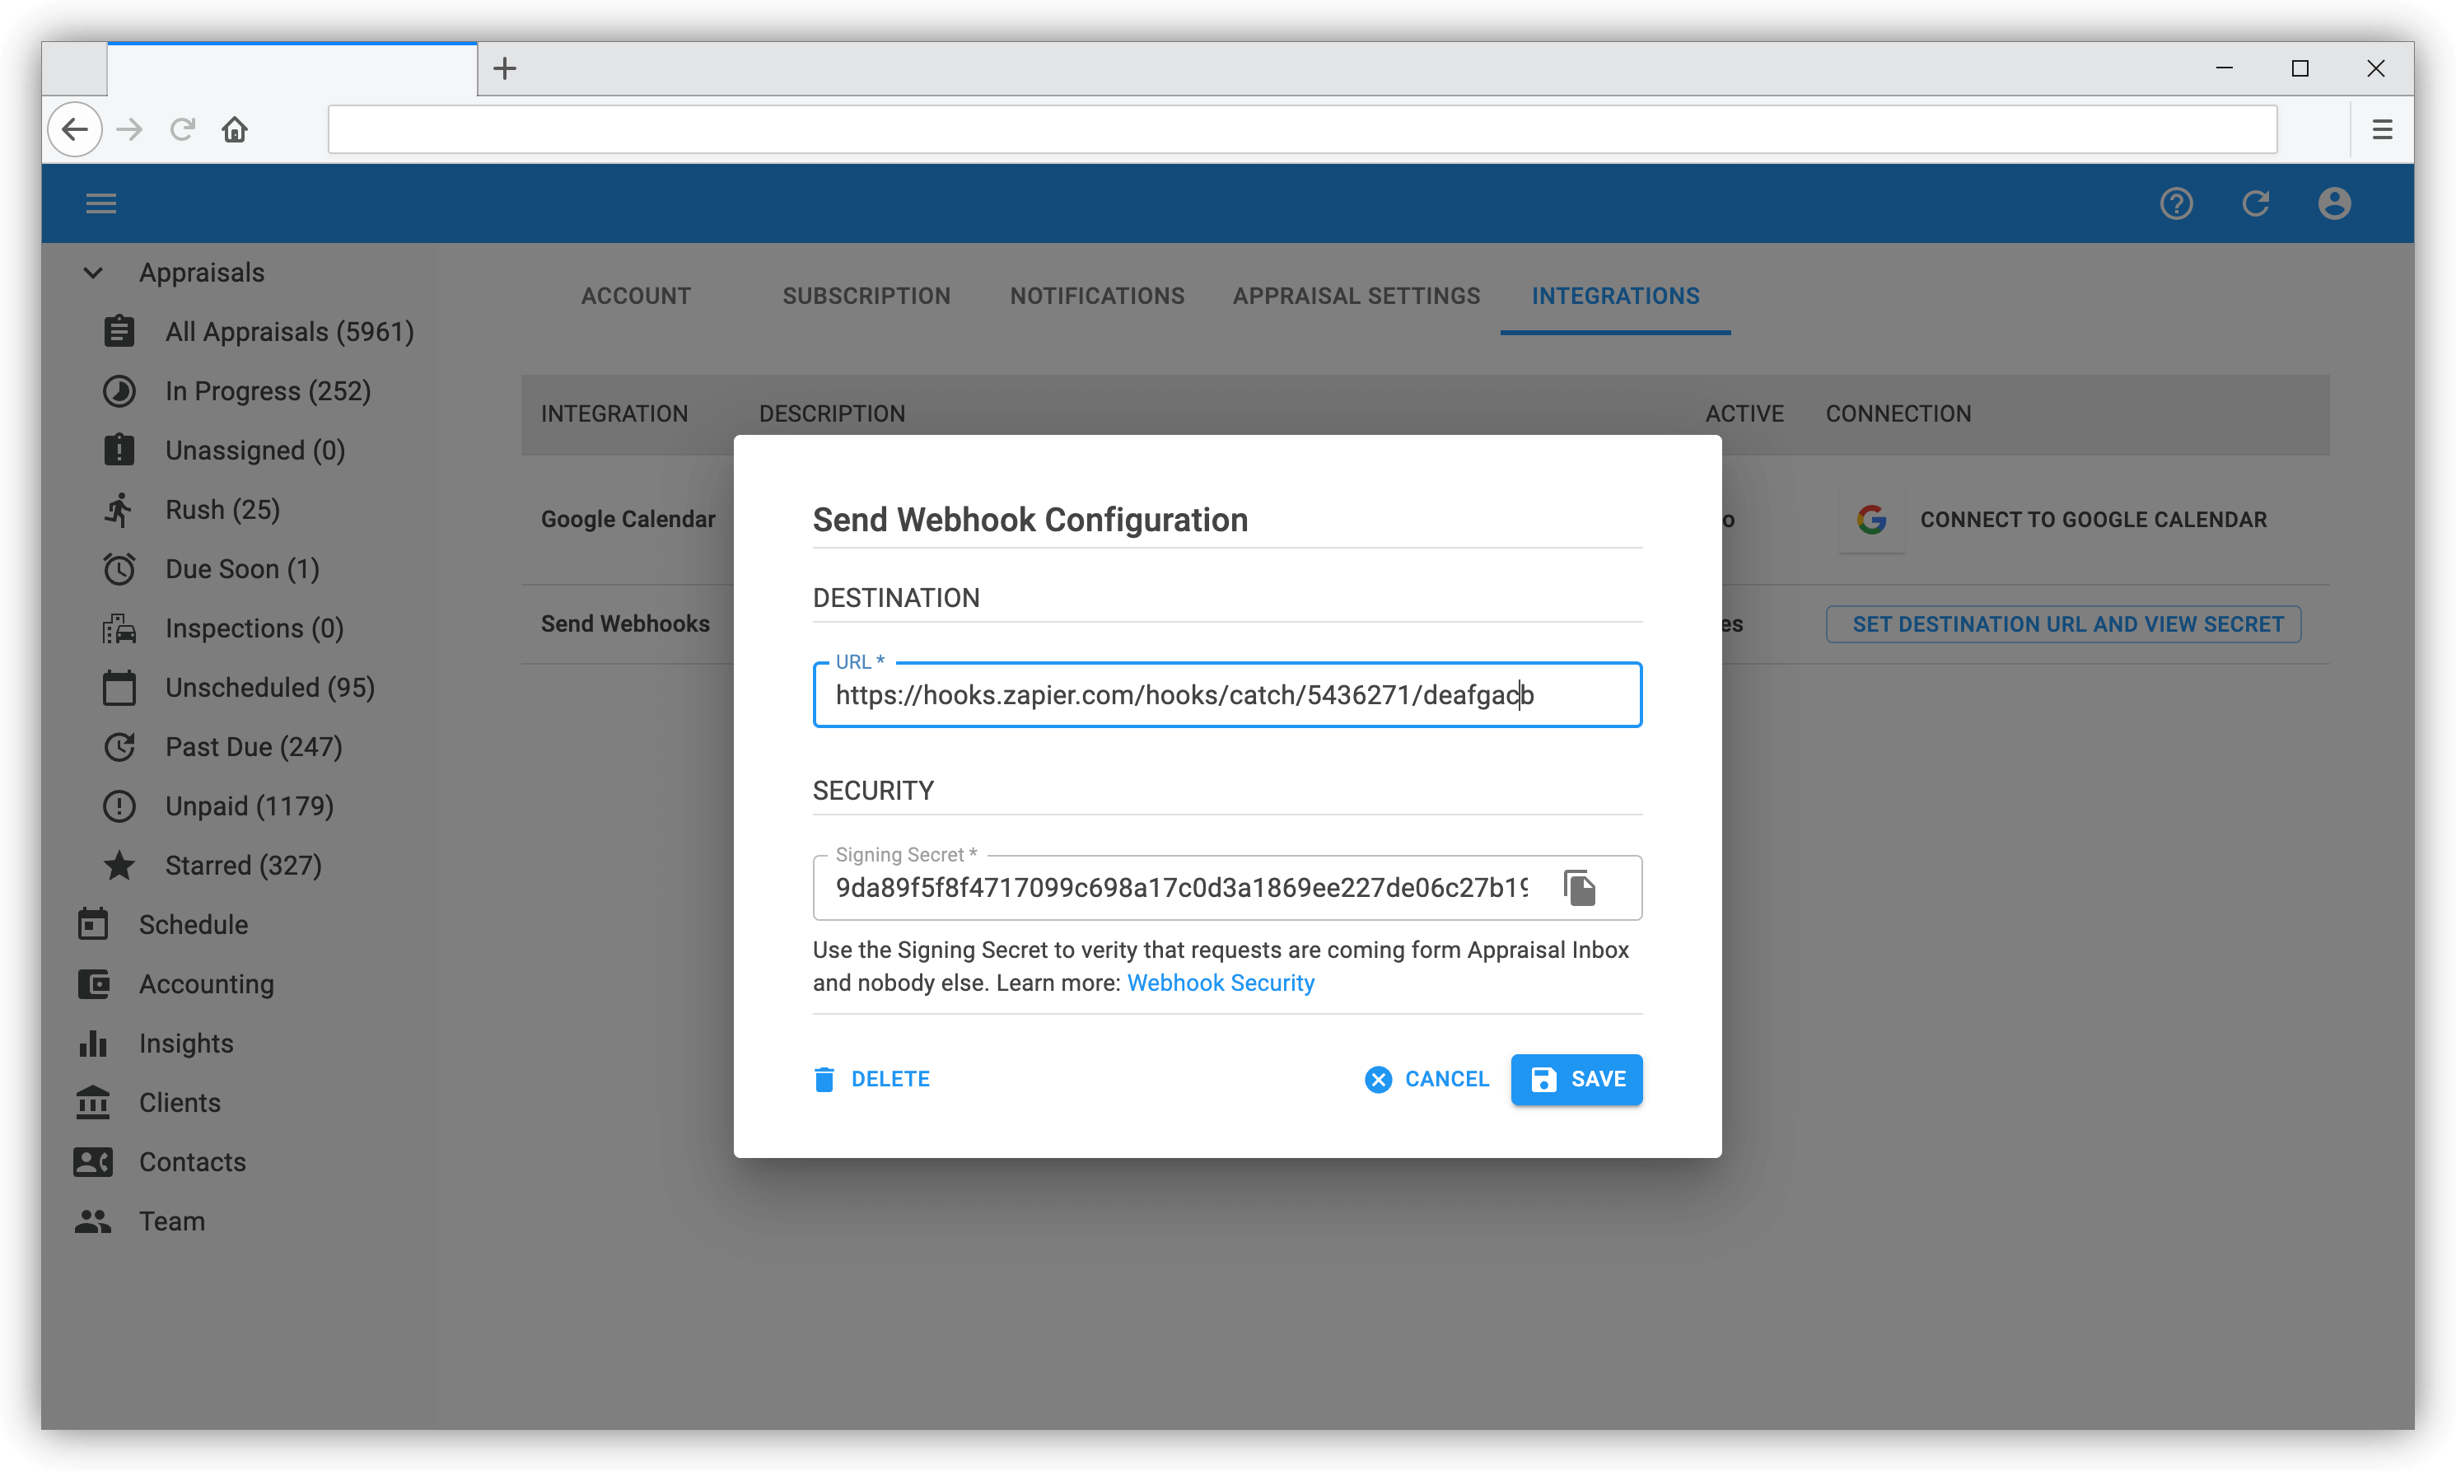
Task: Click the Google logo connect icon
Action: coord(1870,520)
